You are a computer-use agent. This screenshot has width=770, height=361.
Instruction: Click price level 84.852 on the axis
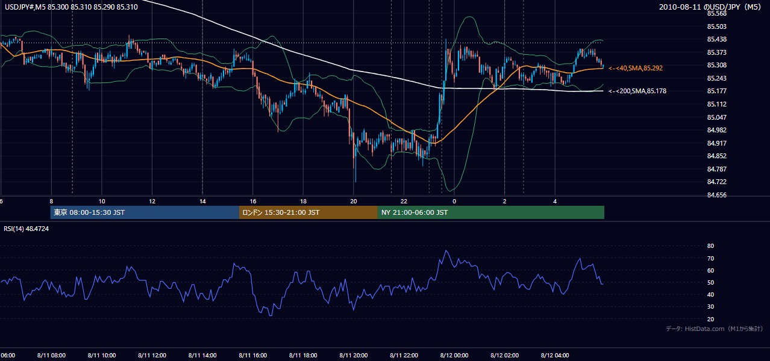pyautogui.click(x=717, y=156)
